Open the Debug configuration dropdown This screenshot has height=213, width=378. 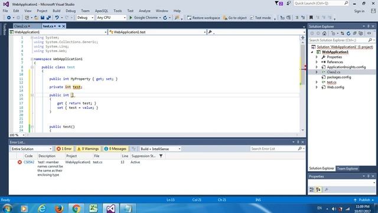(85, 18)
